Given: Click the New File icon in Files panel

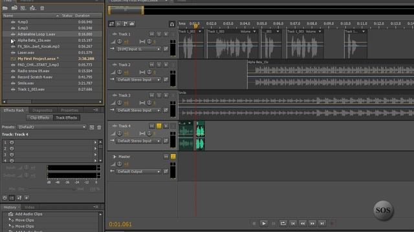Looking at the screenshot, I should [x=23, y=8].
